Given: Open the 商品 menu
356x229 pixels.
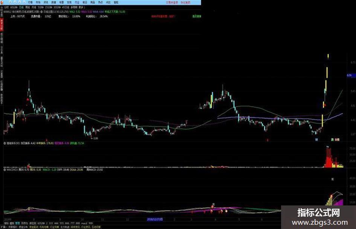Looking at the screenshot, I should (x=93, y=2).
